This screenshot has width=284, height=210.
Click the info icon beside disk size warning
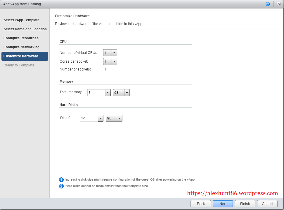(x=61, y=180)
